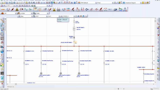Click the binoculars Find icon

click(x=72, y=3)
